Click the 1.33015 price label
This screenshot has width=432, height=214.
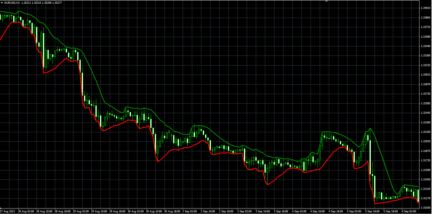[426, 75]
